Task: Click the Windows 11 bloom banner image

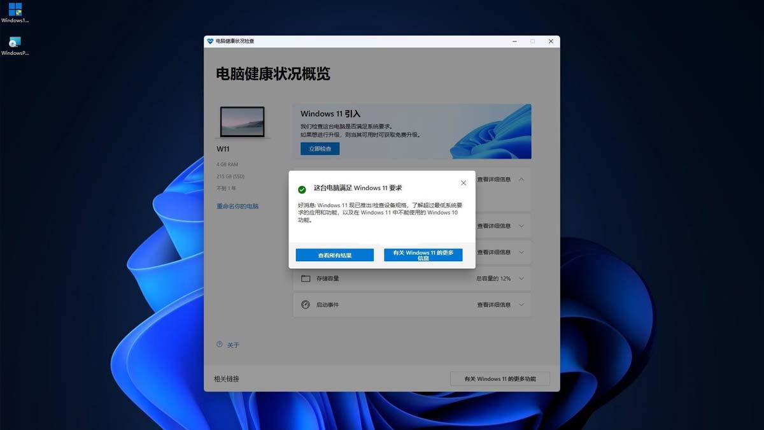Action: tap(490, 131)
